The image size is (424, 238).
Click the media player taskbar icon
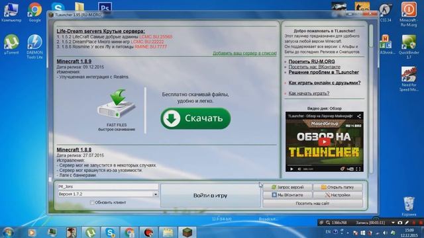pos(32,232)
